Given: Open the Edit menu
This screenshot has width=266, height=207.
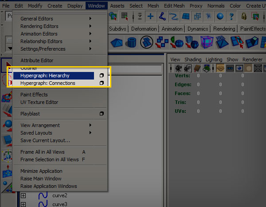Looking at the screenshot, I should pos(19,6).
